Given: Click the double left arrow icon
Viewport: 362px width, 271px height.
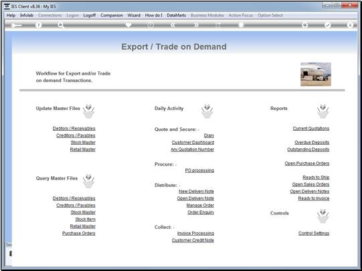Looking at the screenshot, I should coord(173,25).
